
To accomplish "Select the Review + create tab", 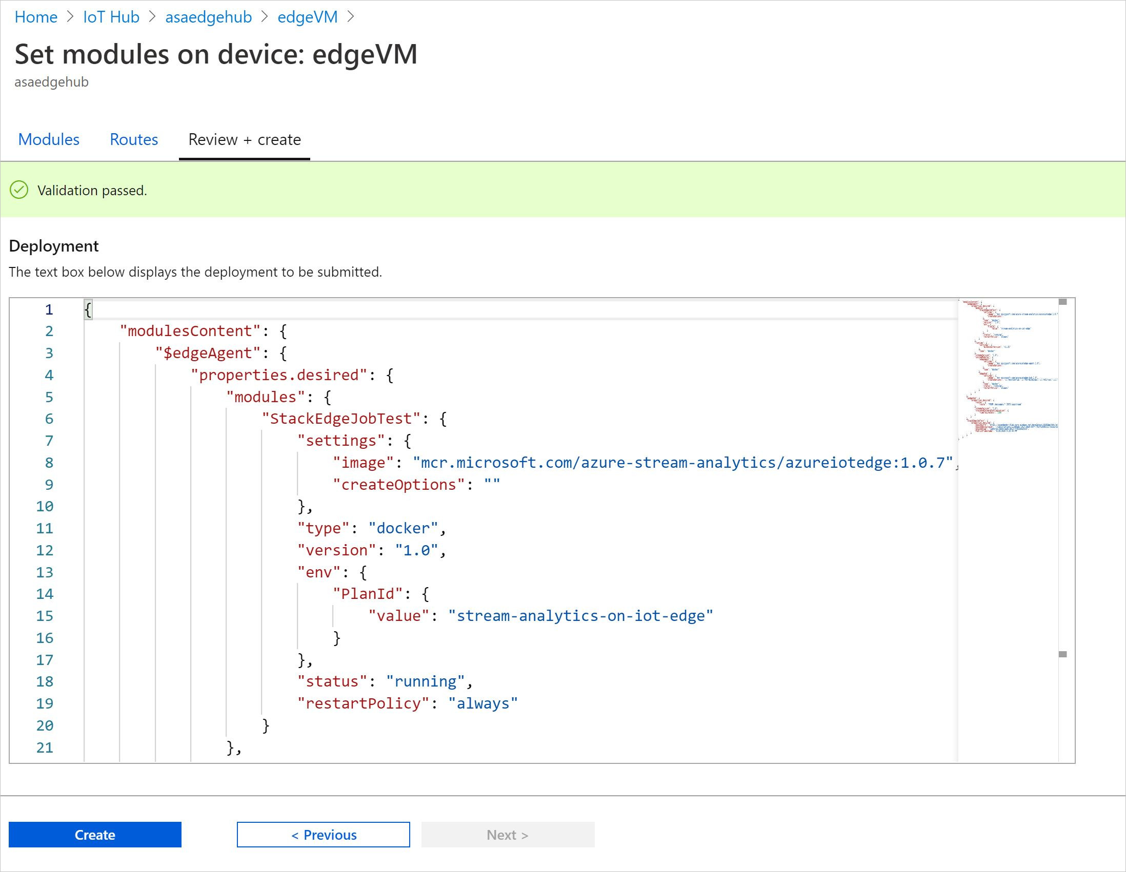I will tap(245, 139).
